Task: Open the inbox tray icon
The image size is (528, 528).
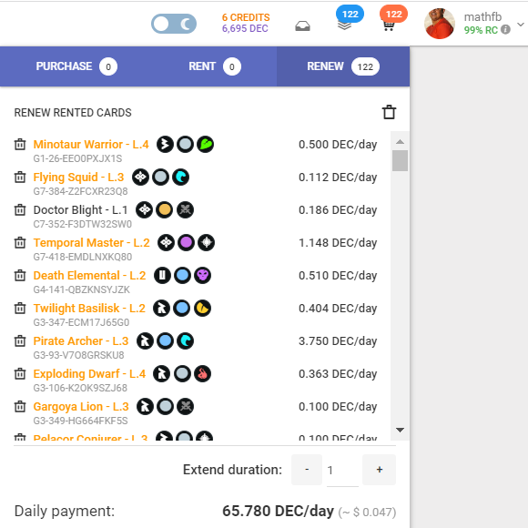Action: 302,25
